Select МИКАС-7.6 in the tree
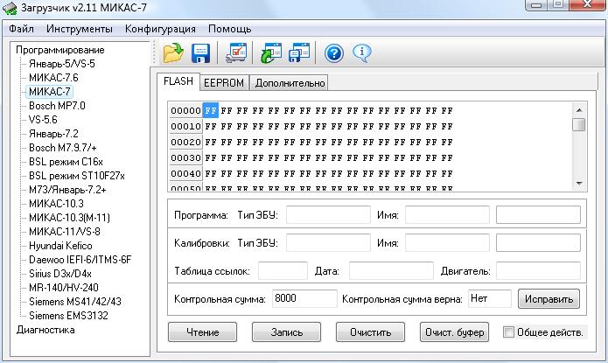The image size is (608, 363). (x=53, y=78)
